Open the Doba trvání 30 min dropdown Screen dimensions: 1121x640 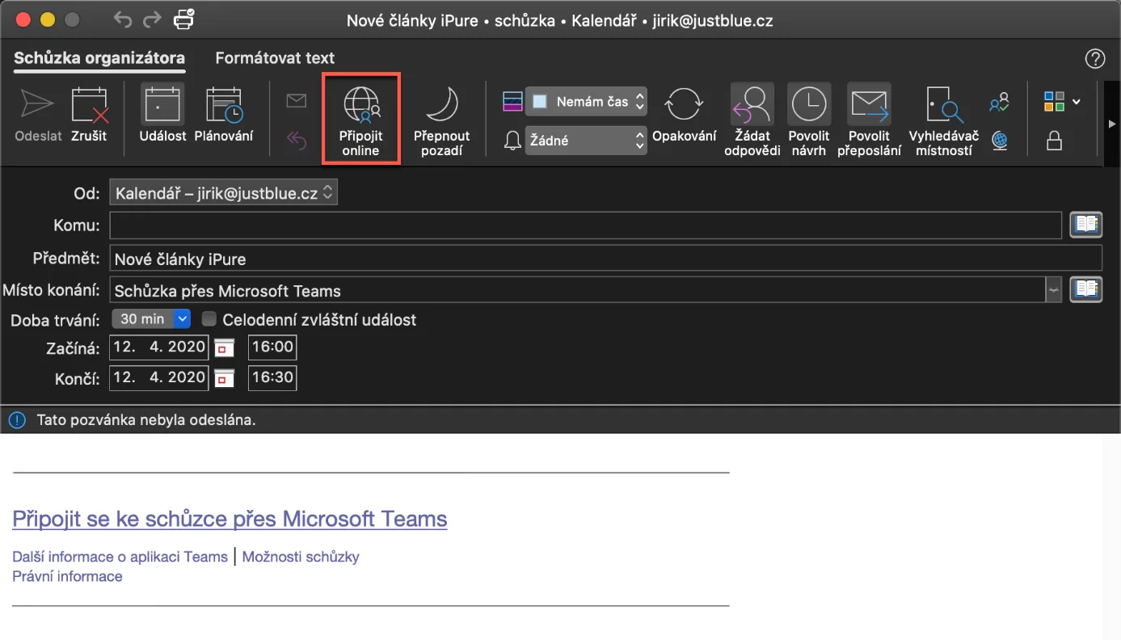151,318
